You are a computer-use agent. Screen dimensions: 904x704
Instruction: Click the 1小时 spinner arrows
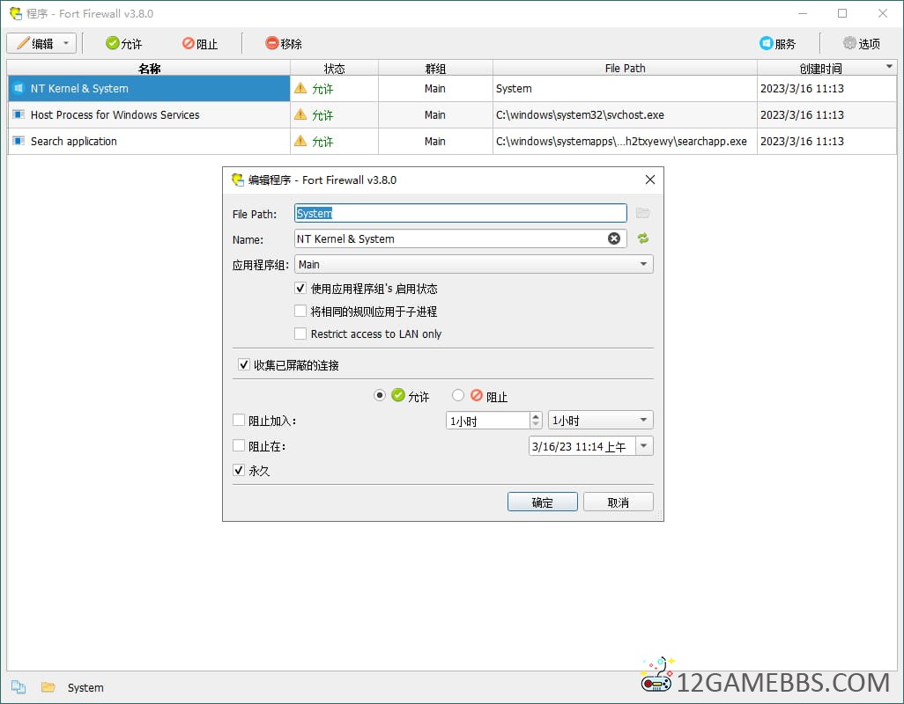[536, 421]
